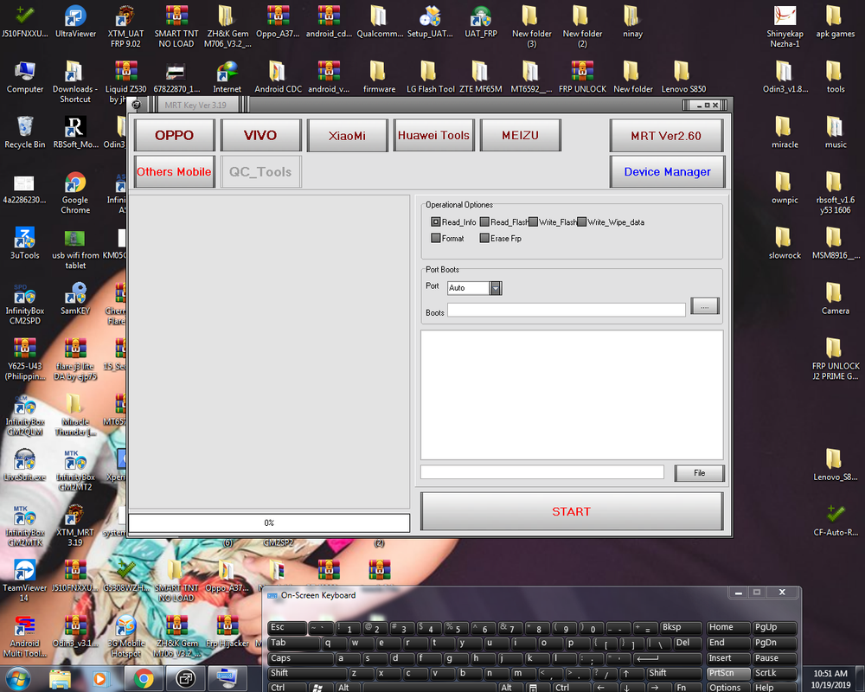Switch to the OPPO tab
This screenshot has height=692, width=865.
point(175,135)
